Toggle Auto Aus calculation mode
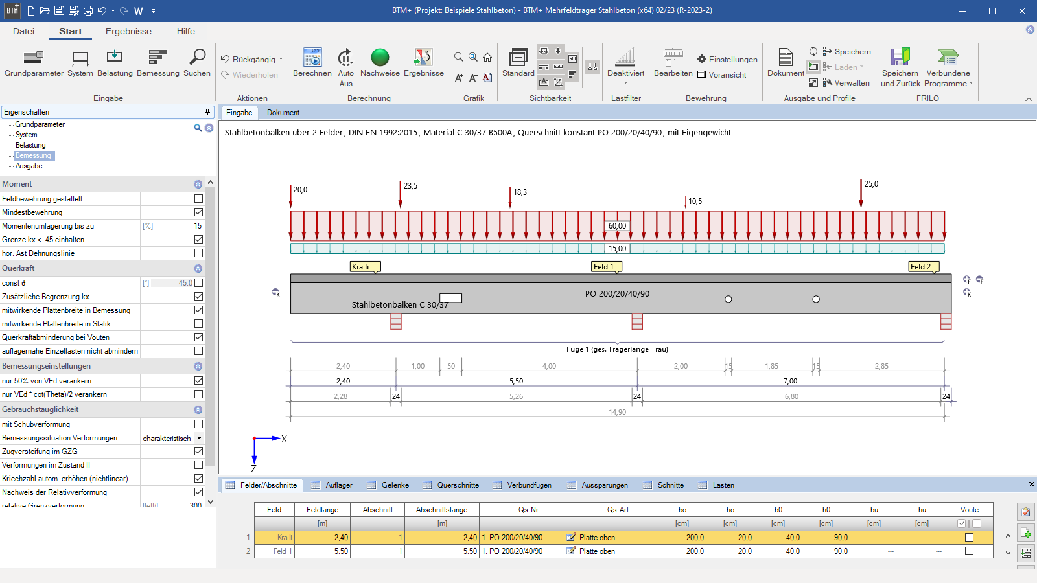 [x=346, y=67]
